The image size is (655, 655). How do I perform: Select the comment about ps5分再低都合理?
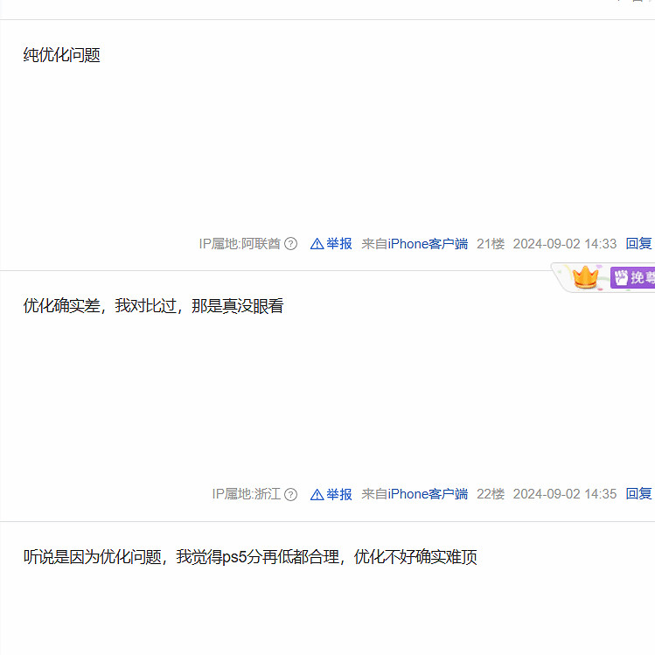coord(250,557)
